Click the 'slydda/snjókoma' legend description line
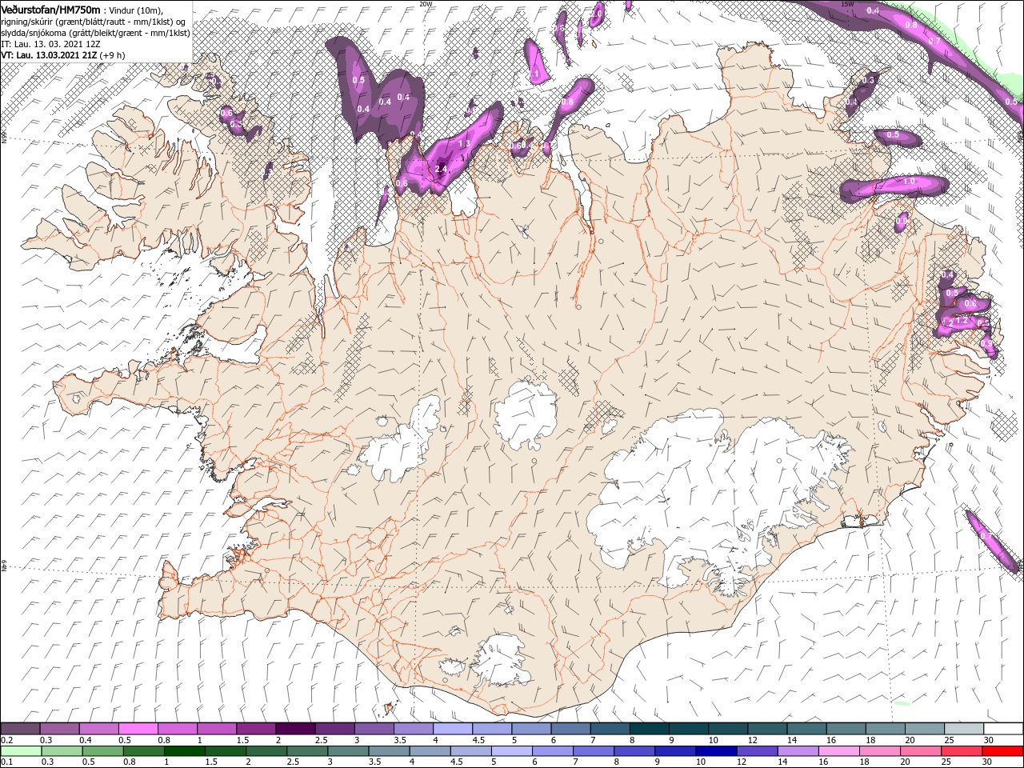Viewport: 1024px width, 768px height. (x=95, y=33)
